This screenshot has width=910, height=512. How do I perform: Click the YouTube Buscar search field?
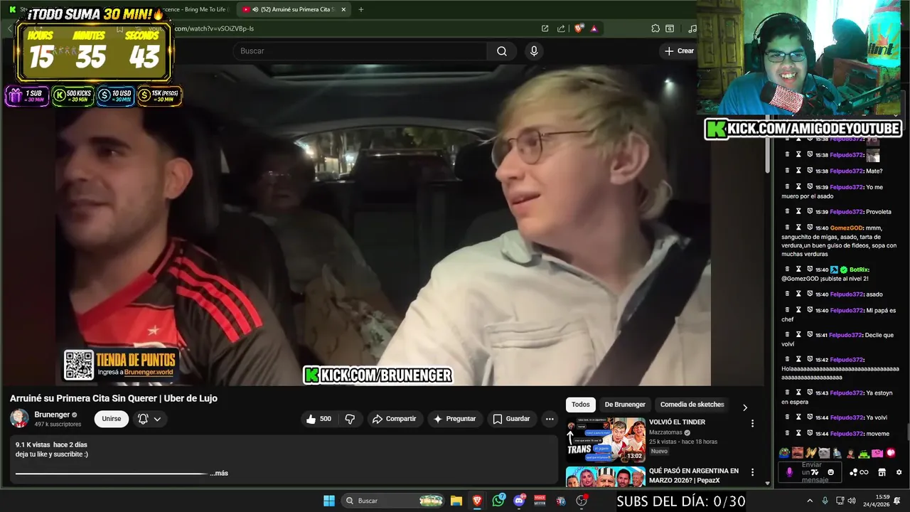coord(360,50)
